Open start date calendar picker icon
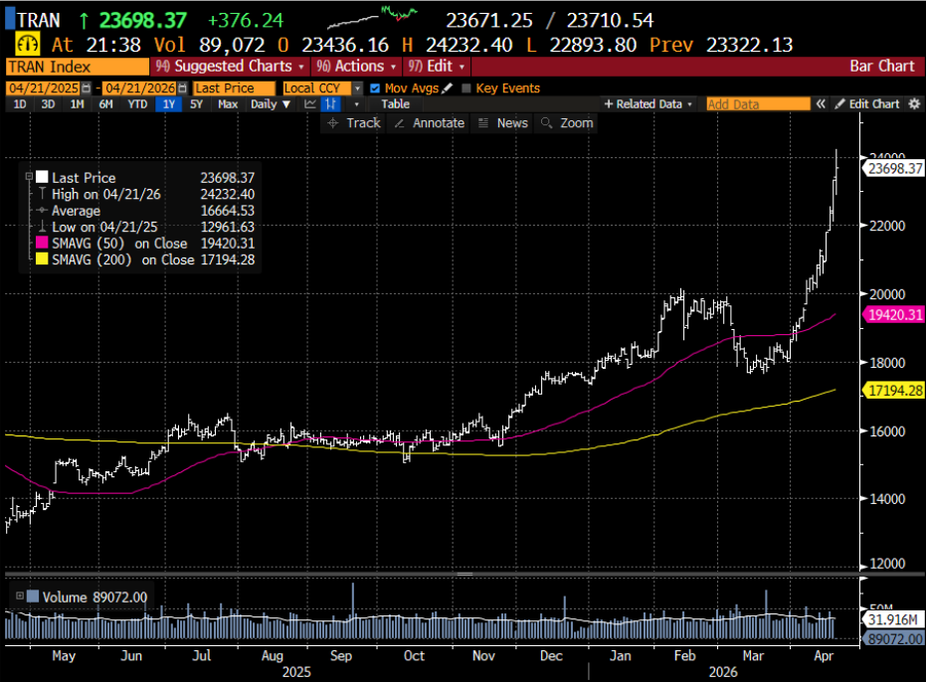926x682 pixels. 86,87
